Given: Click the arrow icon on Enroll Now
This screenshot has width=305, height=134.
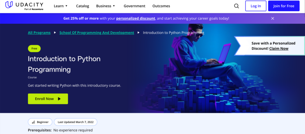Looking at the screenshot, I should (x=59, y=99).
